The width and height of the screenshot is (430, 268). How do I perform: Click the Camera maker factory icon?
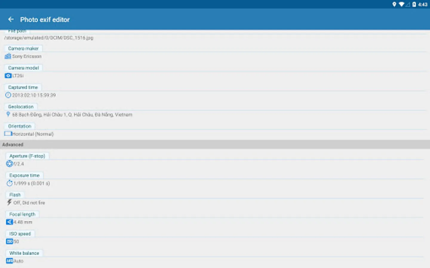[x=8, y=56]
